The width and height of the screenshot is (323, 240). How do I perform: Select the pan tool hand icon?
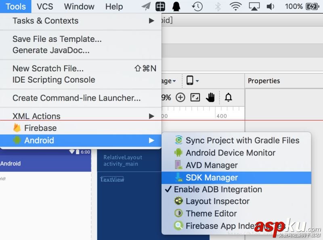(x=210, y=97)
